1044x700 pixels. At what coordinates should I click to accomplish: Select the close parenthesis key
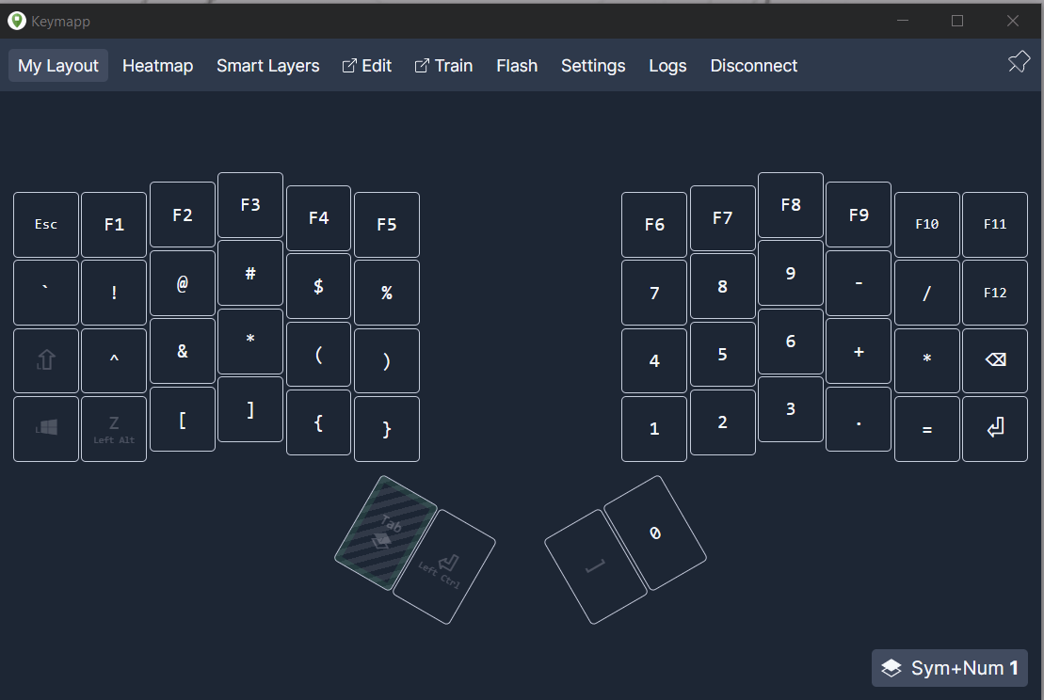387,360
